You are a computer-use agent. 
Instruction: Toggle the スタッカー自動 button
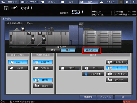[91, 50]
